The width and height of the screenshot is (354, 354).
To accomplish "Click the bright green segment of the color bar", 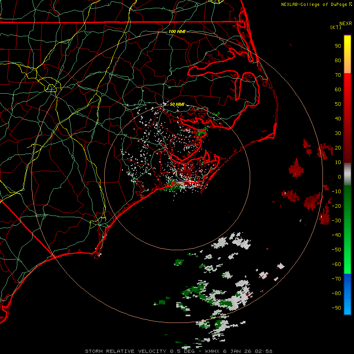I will click(x=347, y=230).
